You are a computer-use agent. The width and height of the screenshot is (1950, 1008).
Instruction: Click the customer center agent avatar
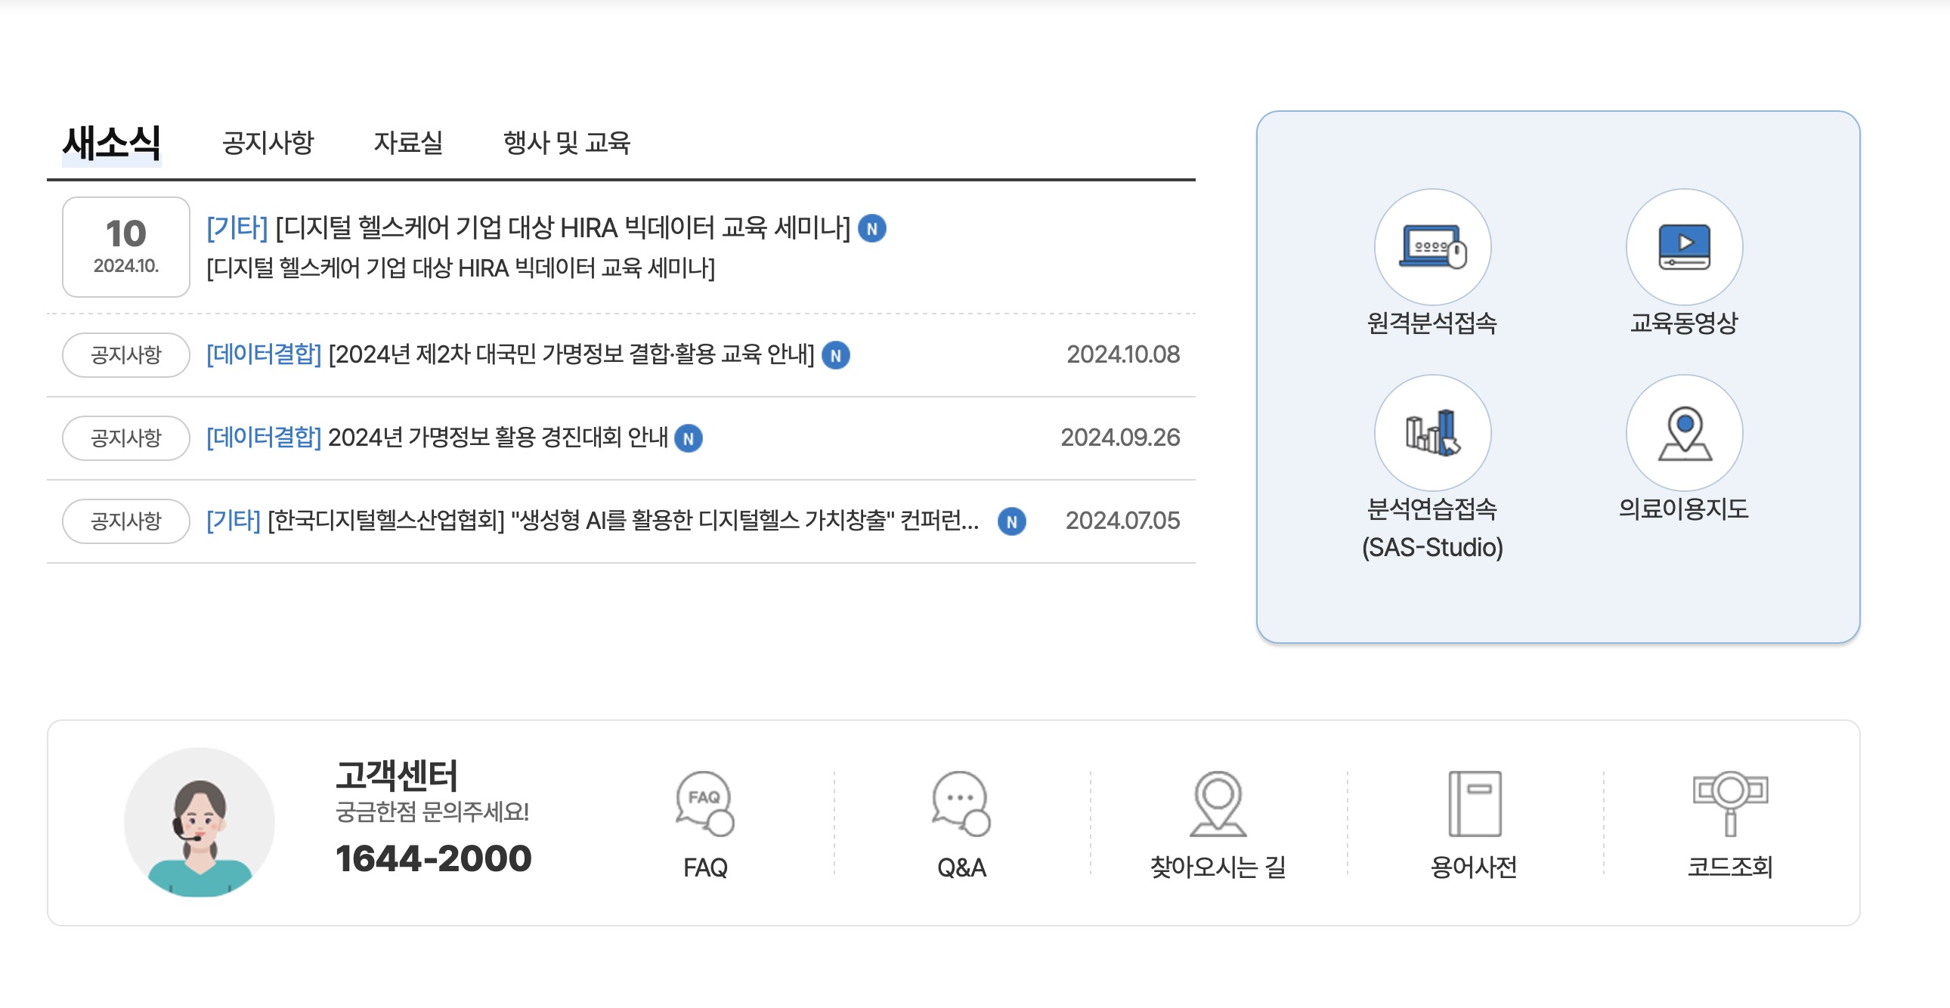tap(199, 823)
